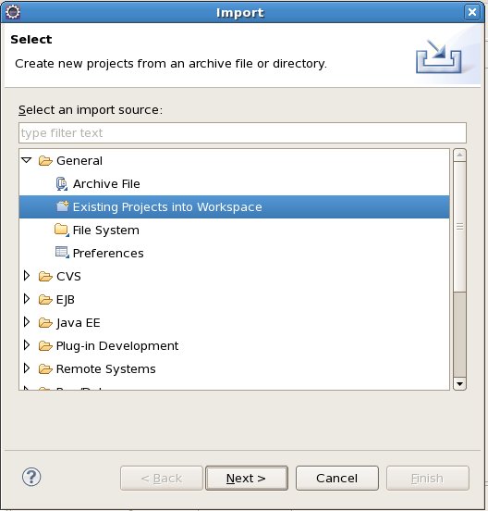Click the Cancel button
The height and width of the screenshot is (511, 488).
pyautogui.click(x=337, y=478)
